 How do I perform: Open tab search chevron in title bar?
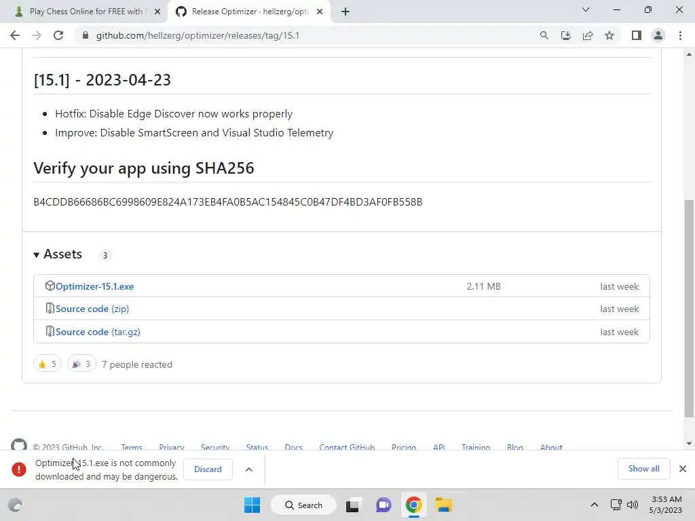pos(586,9)
